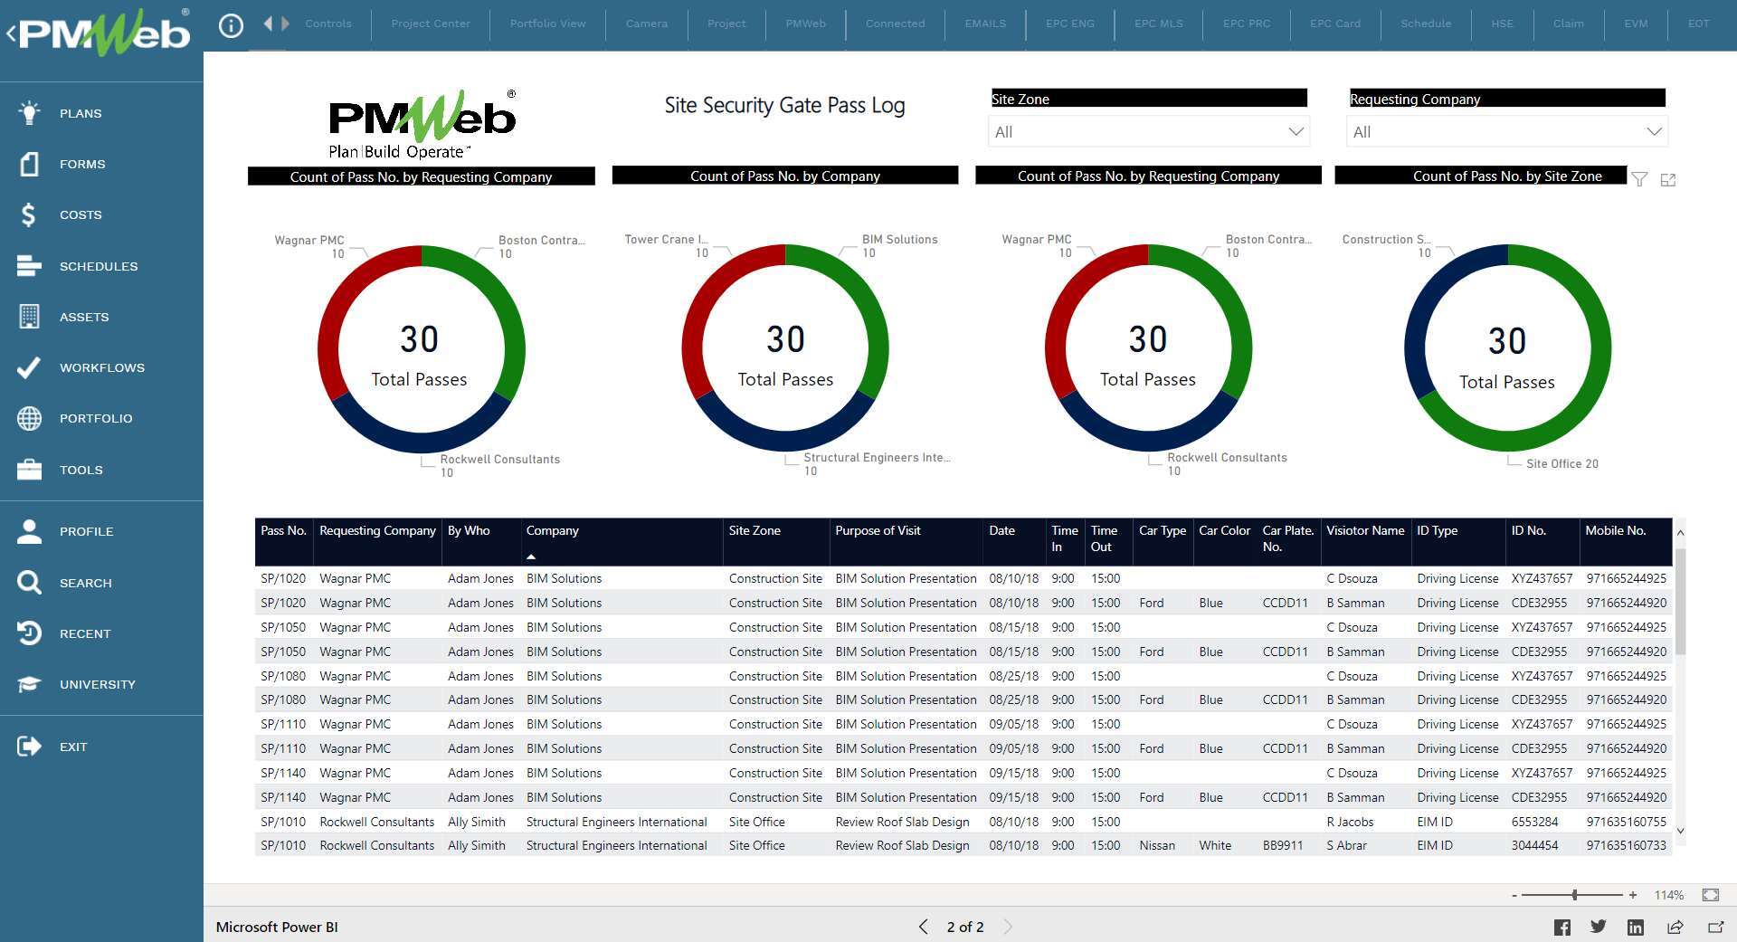Click the focus mode icon near Count by Site Zone
This screenshot has width=1737, height=942.
tap(1669, 179)
